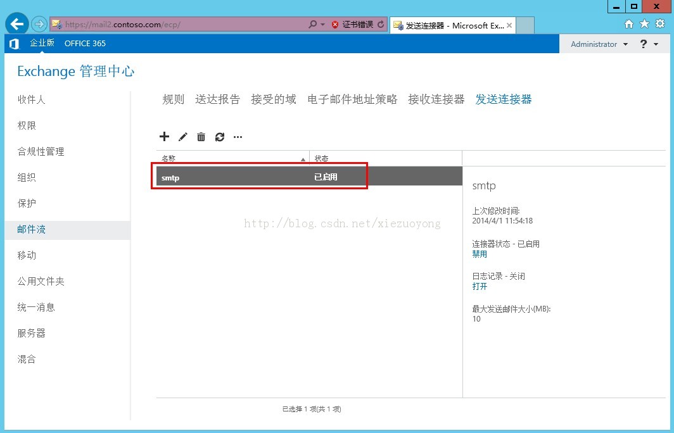The height and width of the screenshot is (433, 674).
Task: Click the browser back arrow button
Action: click(17, 25)
